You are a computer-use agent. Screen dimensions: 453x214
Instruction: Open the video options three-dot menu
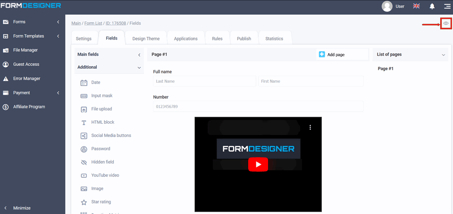pyautogui.click(x=310, y=127)
